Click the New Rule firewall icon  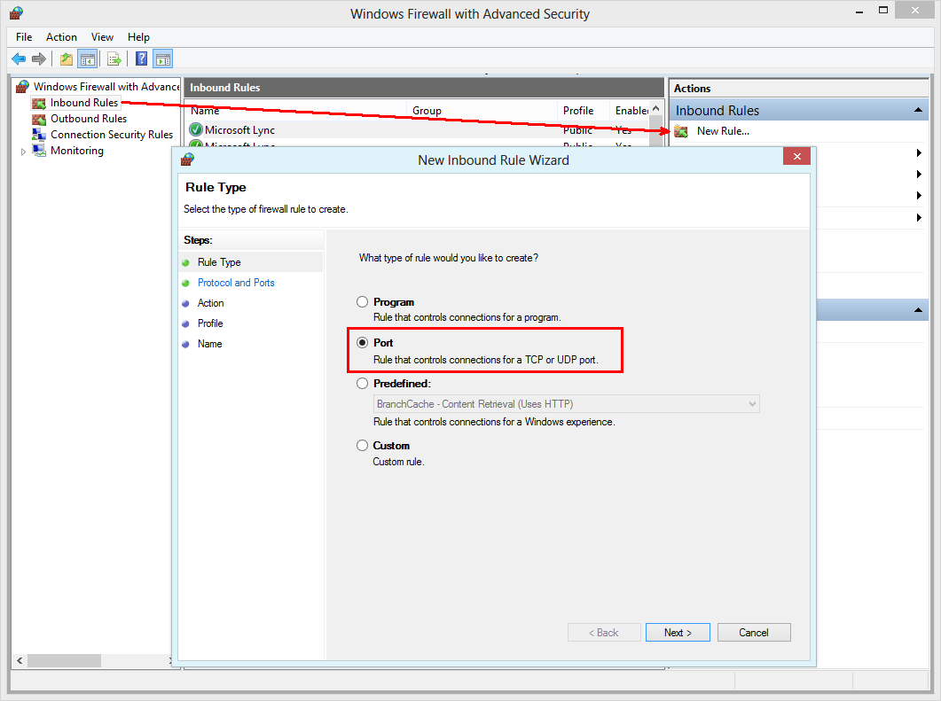click(680, 130)
